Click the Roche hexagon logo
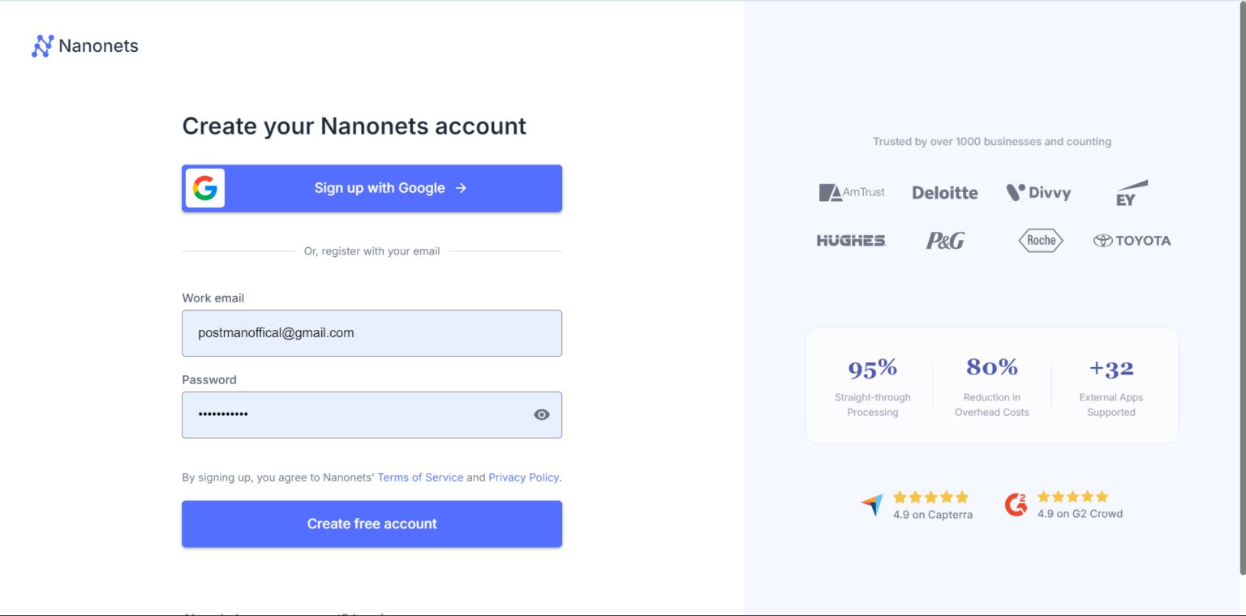The height and width of the screenshot is (616, 1246). coord(1041,240)
